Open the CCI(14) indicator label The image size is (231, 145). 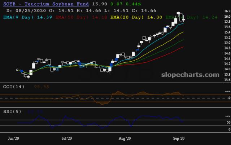coord(14,87)
